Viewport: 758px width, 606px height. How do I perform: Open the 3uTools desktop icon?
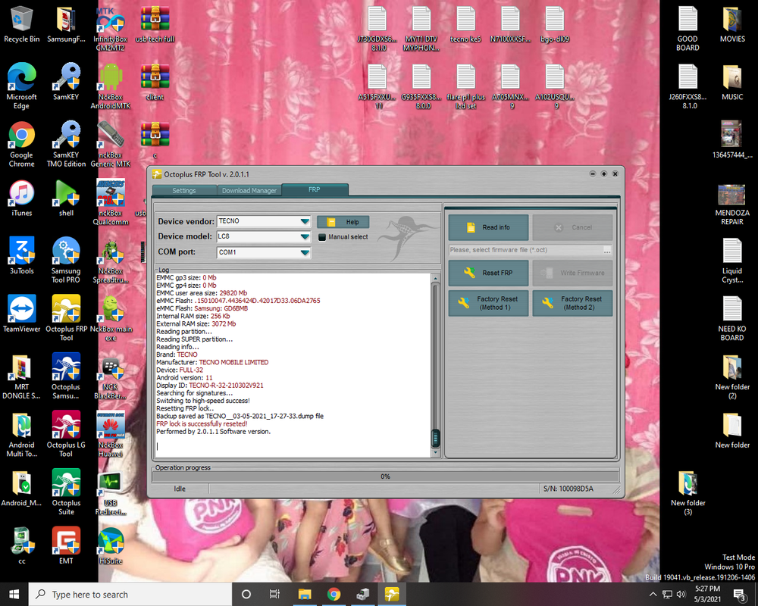point(22,256)
